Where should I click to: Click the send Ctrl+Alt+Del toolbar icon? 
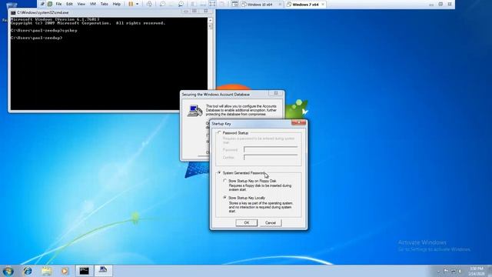149,4
